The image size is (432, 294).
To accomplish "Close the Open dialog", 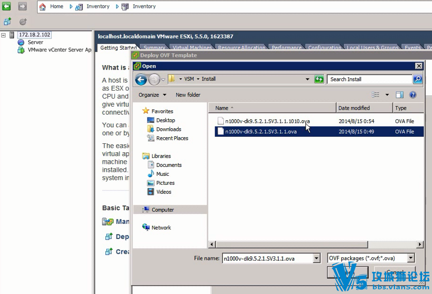I will (419, 66).
